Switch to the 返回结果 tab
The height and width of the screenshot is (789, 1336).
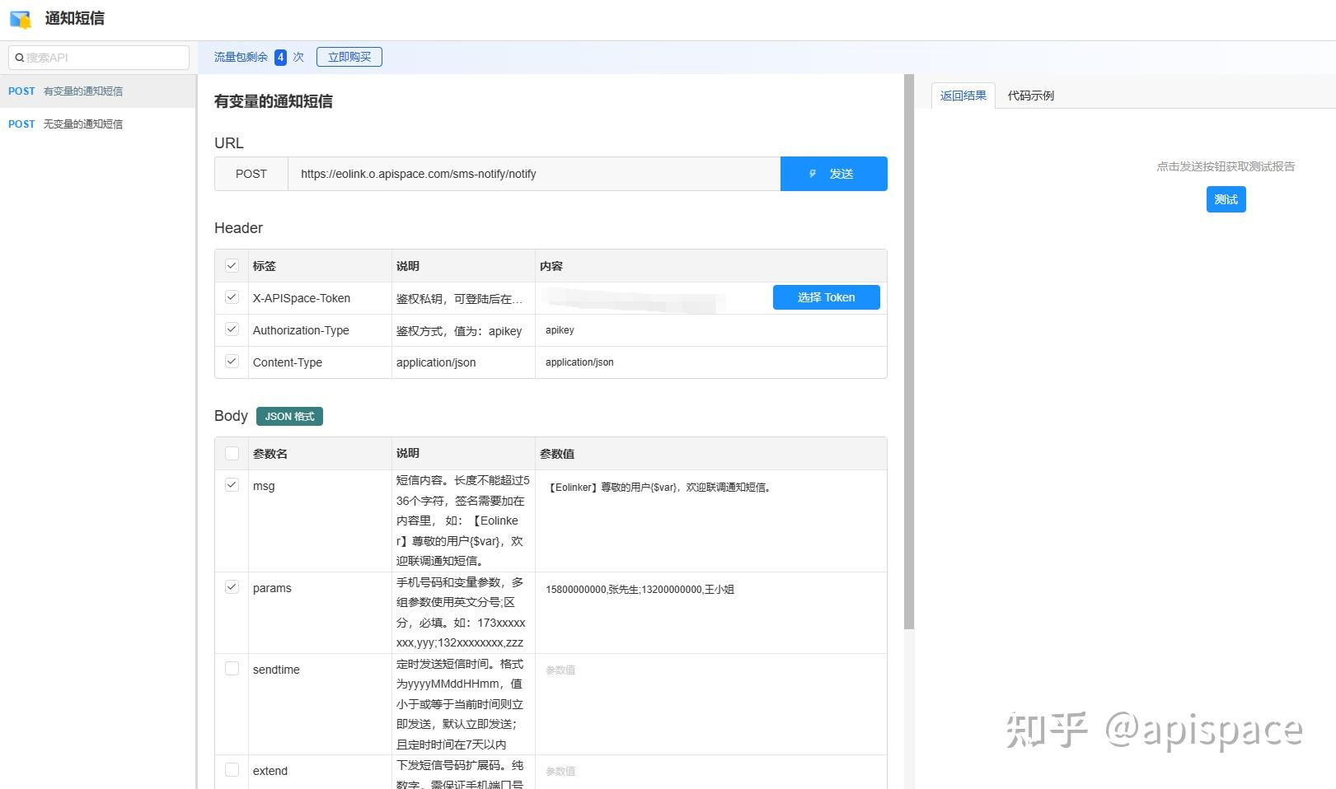963,96
